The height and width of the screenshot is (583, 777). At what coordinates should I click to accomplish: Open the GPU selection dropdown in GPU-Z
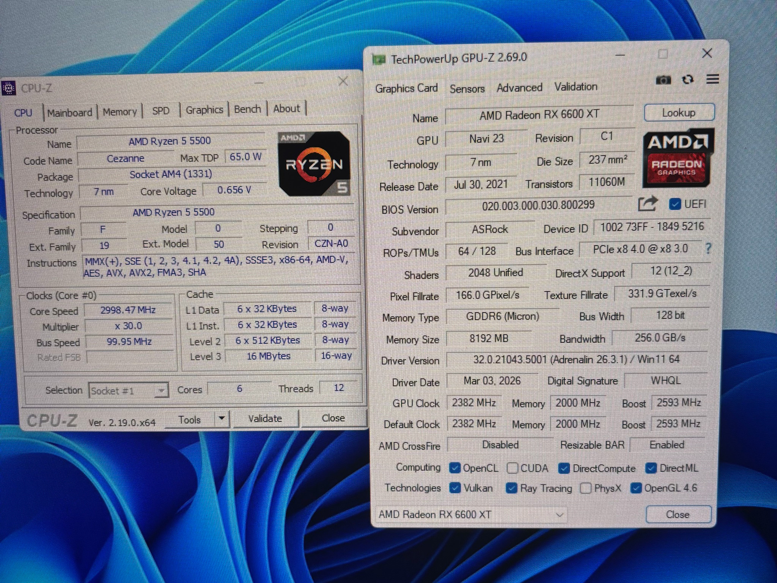pos(471,515)
